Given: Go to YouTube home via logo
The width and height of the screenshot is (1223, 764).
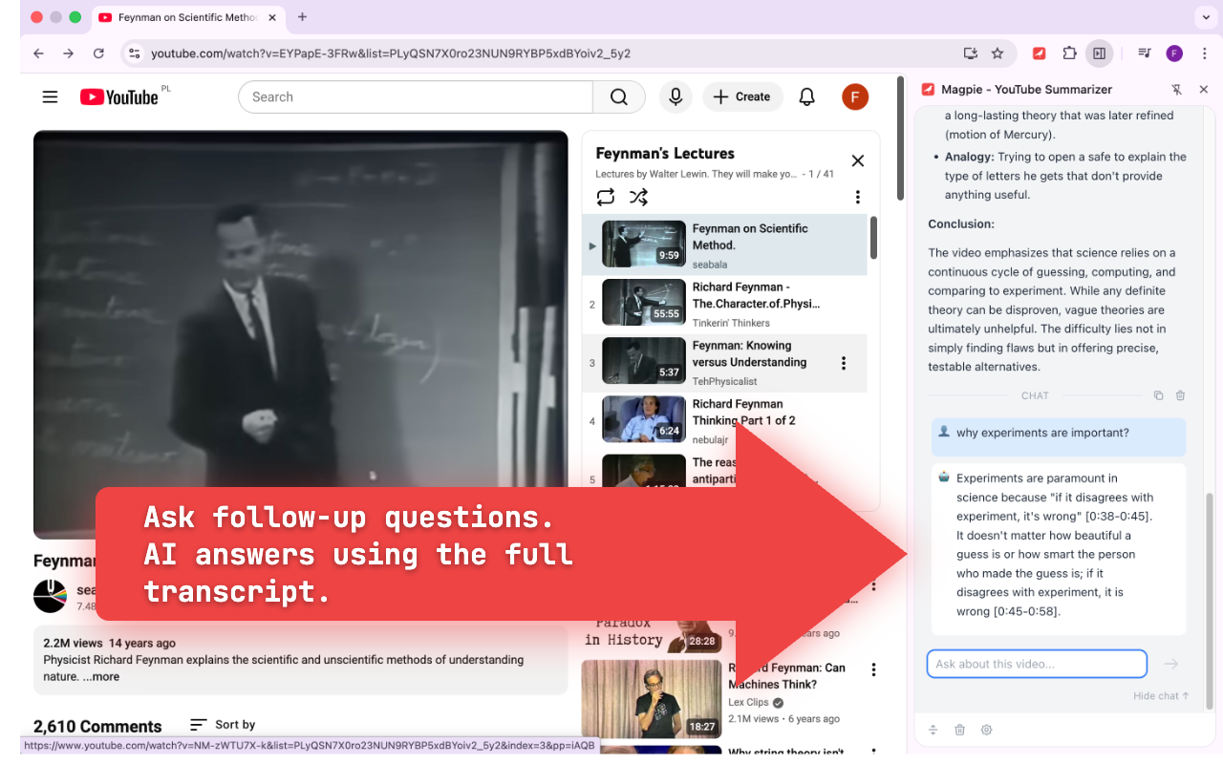Looking at the screenshot, I should pyautogui.click(x=118, y=96).
